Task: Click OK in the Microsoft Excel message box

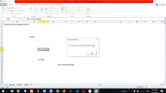Action: coord(92,53)
